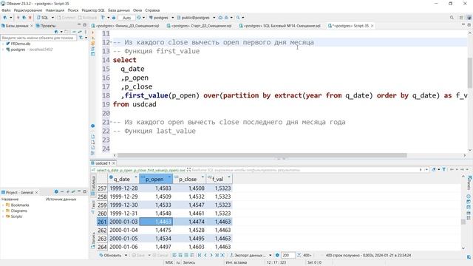Select the cell 2000-01-03 in q_date

123,222
